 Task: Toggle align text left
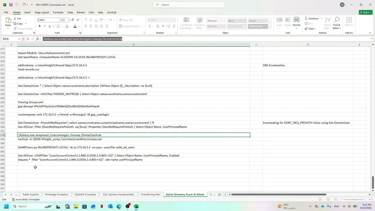click(x=86, y=26)
